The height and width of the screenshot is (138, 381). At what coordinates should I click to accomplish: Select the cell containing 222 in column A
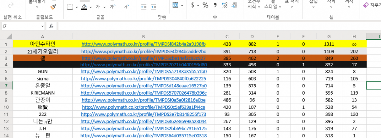point(43,114)
